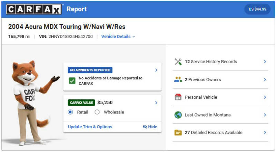The image size is (276, 152).
Task: Click Last Owned in Montana text
Action: (208, 115)
